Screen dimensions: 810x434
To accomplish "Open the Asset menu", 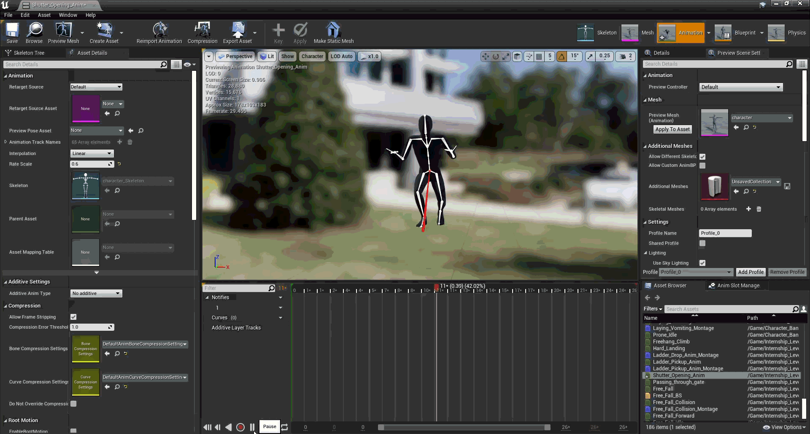I will click(44, 15).
